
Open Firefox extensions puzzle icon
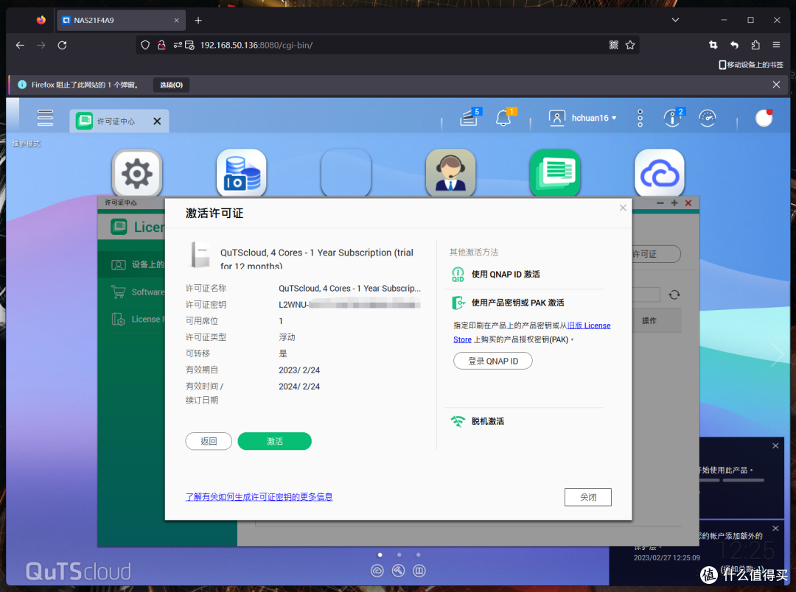click(755, 45)
